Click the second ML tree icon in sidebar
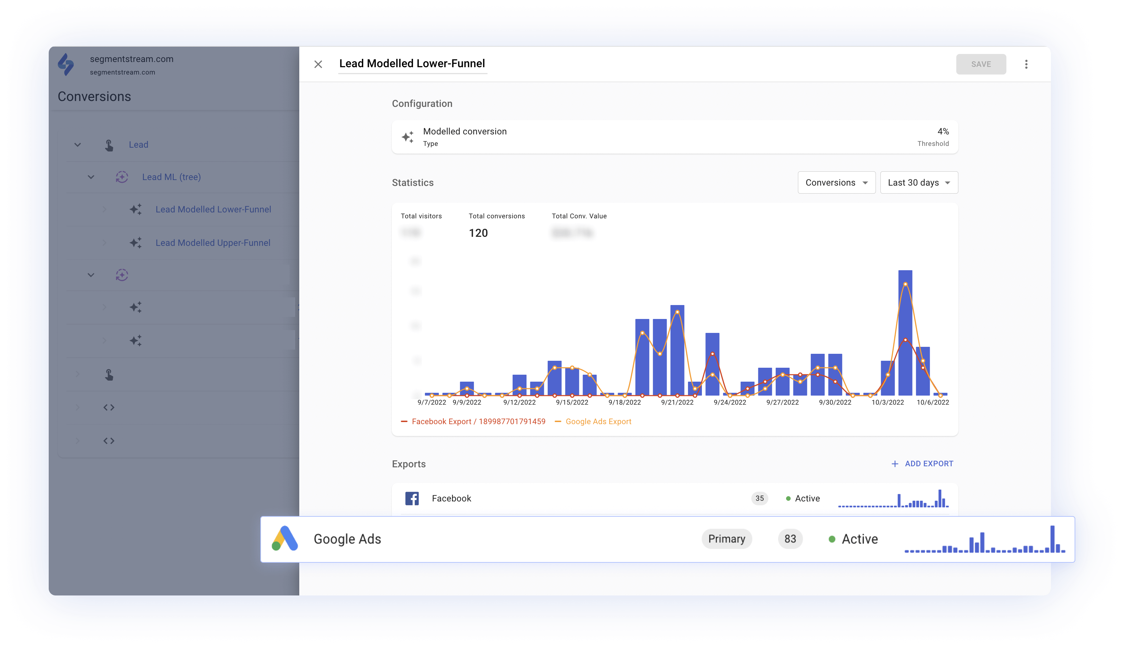This screenshot has width=1124, height=647. tap(122, 275)
